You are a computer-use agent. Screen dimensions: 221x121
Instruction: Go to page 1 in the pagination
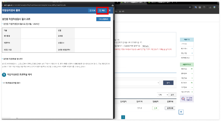point(123,117)
